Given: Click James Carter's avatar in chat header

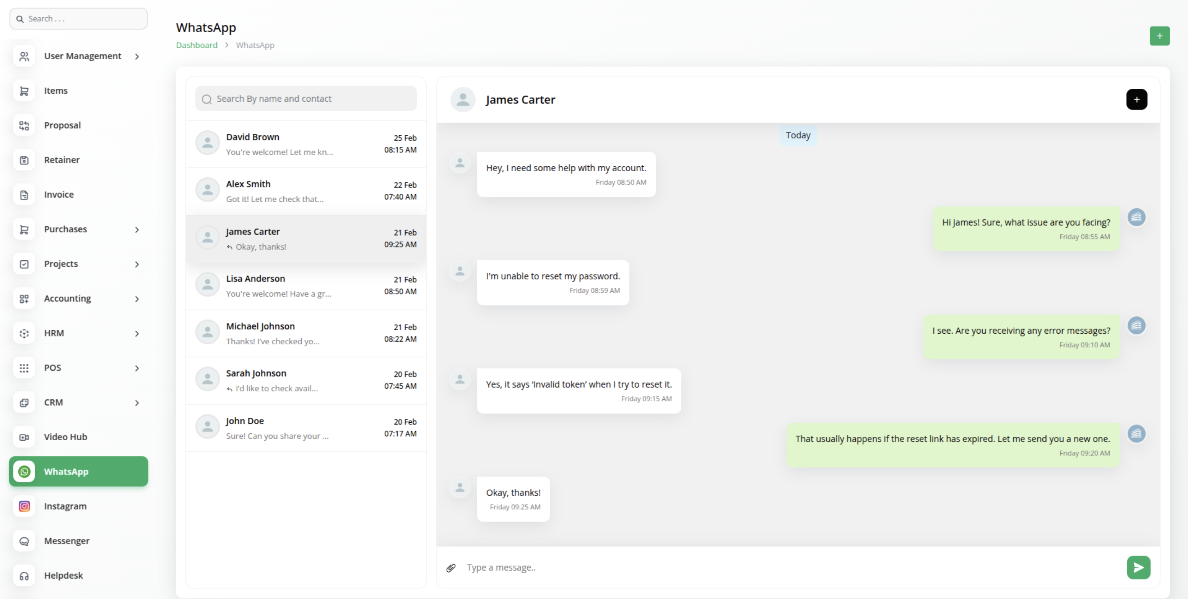Looking at the screenshot, I should coord(462,99).
